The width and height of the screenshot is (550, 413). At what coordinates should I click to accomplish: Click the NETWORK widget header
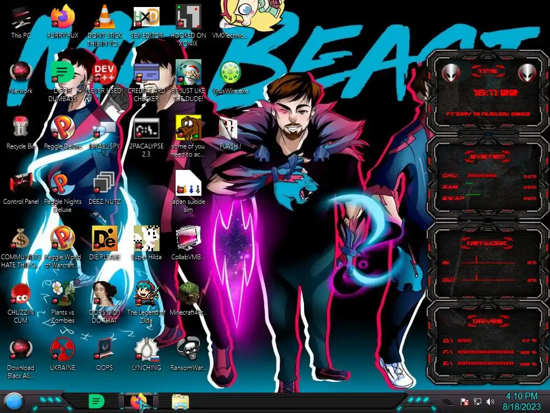tap(487, 243)
